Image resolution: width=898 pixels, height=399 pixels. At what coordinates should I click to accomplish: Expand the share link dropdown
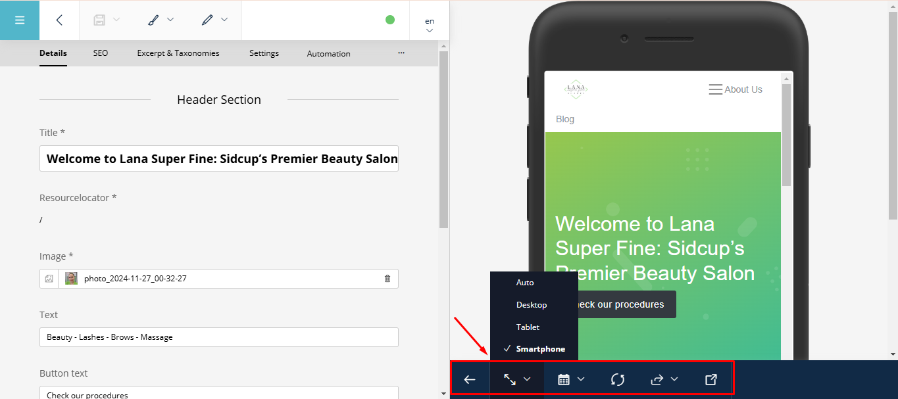pos(664,379)
